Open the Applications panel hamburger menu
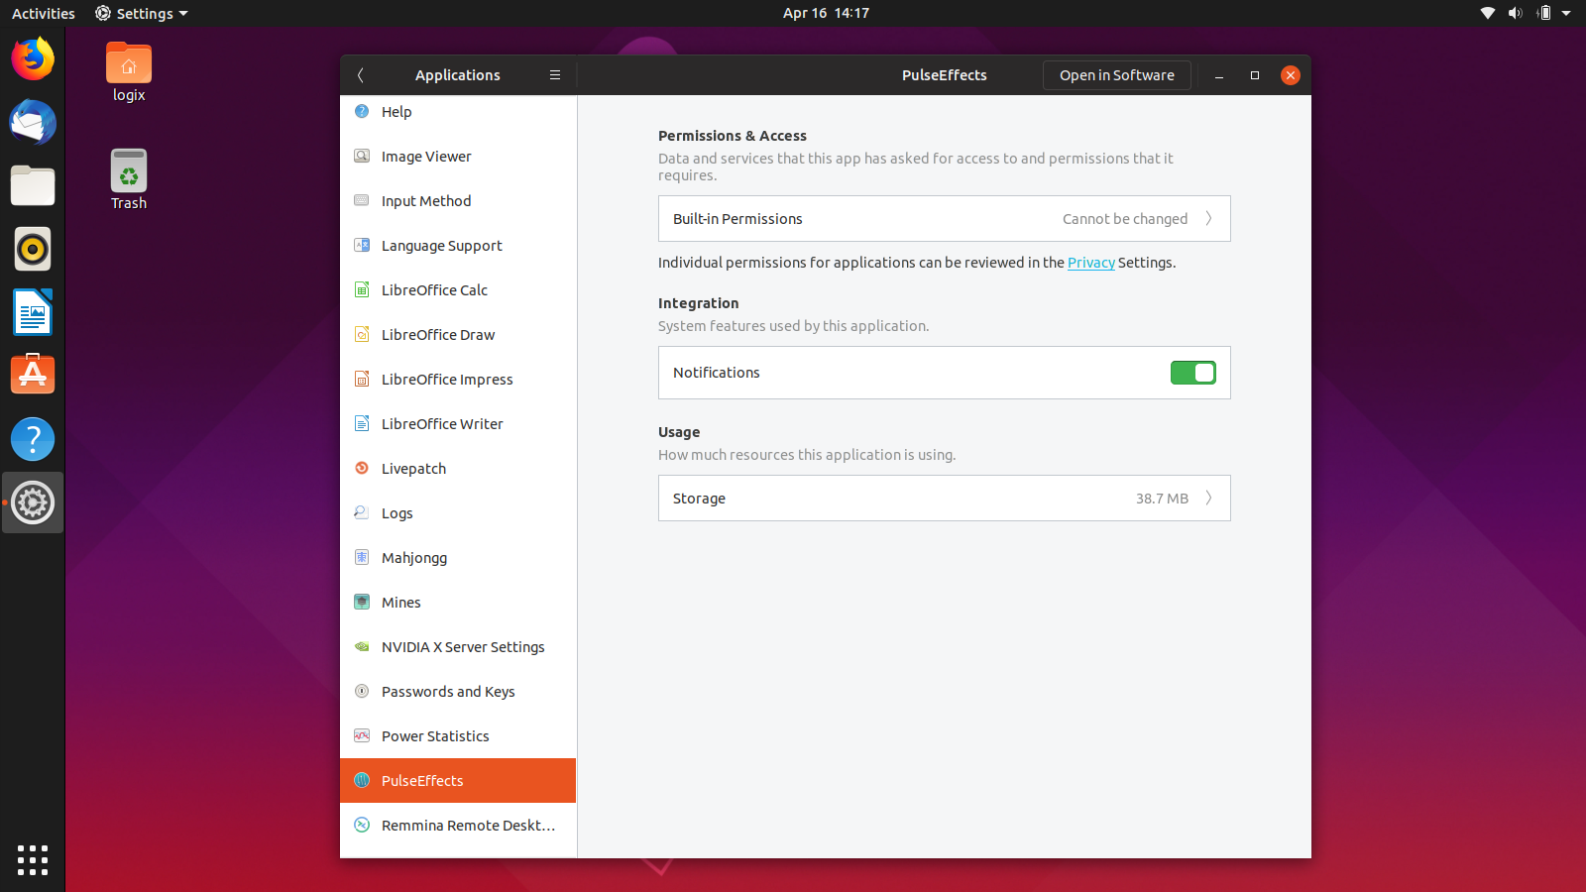 pos(555,74)
